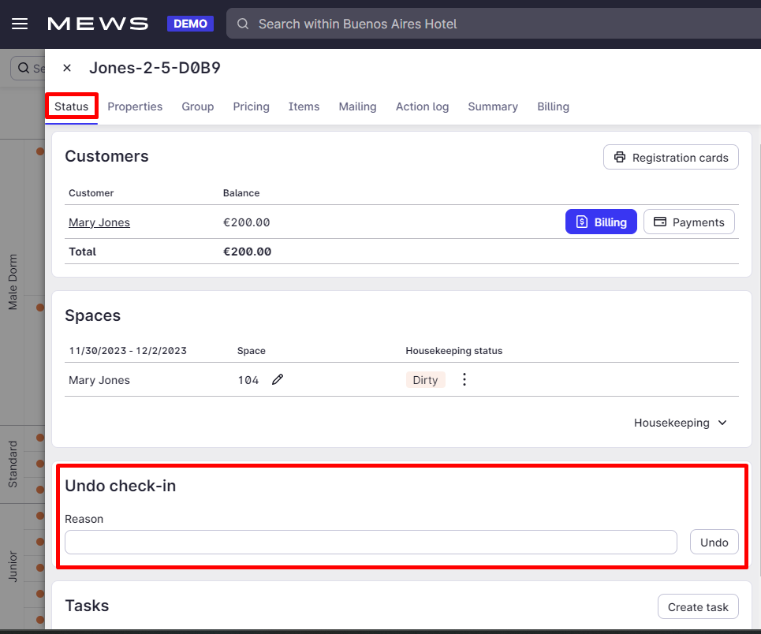Select the Summary tab

(x=493, y=106)
